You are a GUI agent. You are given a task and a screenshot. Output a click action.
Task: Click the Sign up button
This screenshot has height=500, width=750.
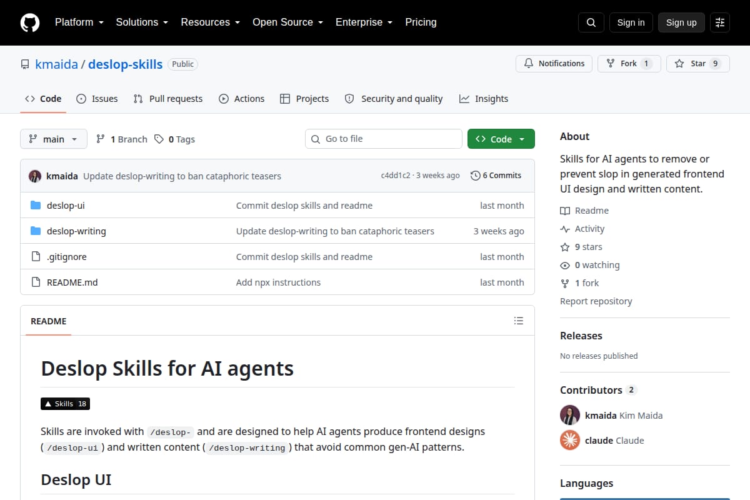tap(681, 22)
